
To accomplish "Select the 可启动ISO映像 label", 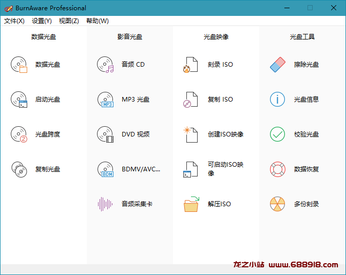I will (225, 169).
